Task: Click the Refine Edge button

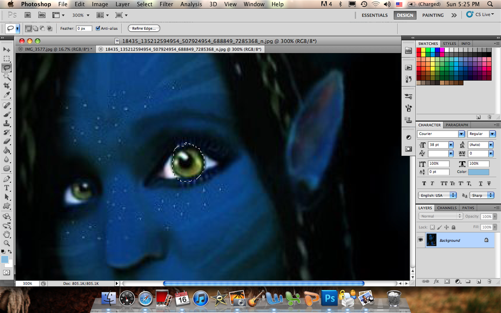Action: tap(144, 28)
